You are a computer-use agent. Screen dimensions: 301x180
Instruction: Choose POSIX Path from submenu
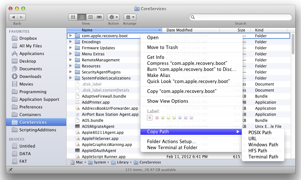point(263,133)
